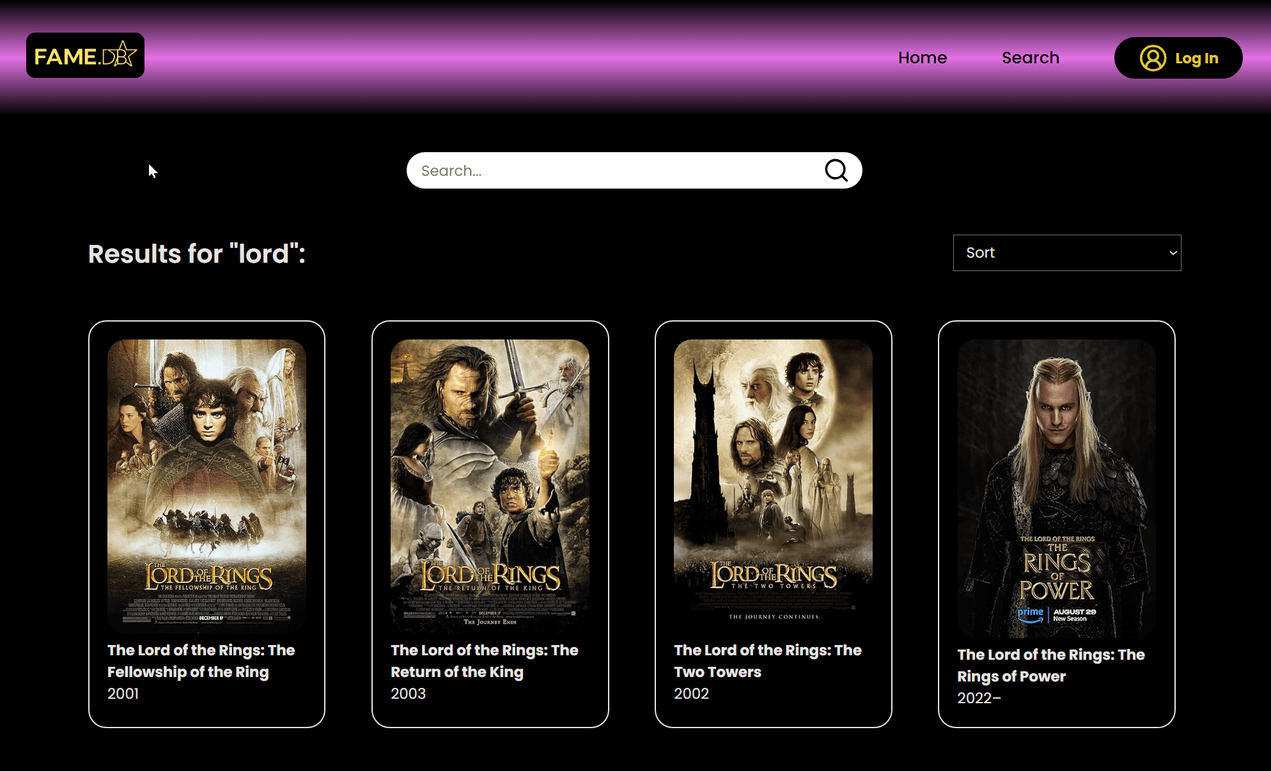Open the Fellowship of the Ring poster
The width and height of the screenshot is (1271, 771).
(x=207, y=486)
